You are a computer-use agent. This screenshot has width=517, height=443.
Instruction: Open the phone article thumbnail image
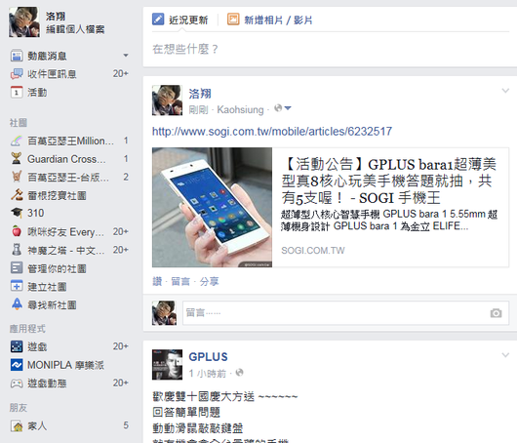tap(212, 207)
